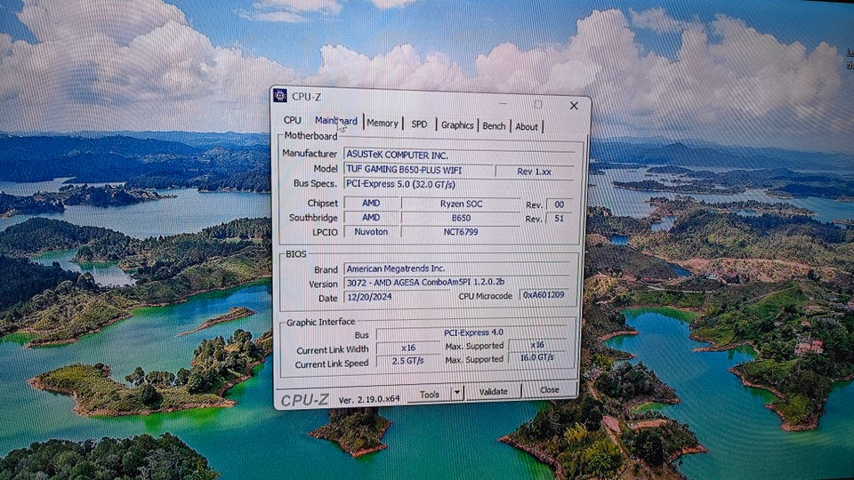Click the Nuvoton LPCIO field
Screen dimensions: 854x480
coord(371,231)
